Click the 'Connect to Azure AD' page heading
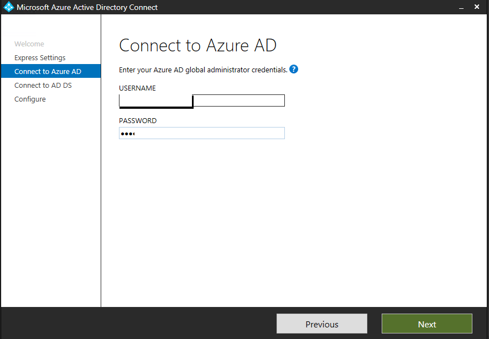Image resolution: width=489 pixels, height=339 pixels. 197,45
